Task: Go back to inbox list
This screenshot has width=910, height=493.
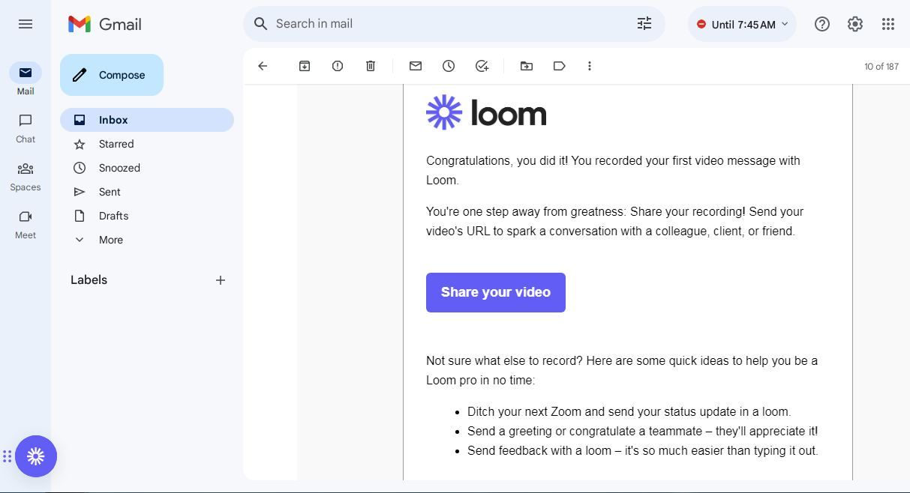Action: click(263, 66)
